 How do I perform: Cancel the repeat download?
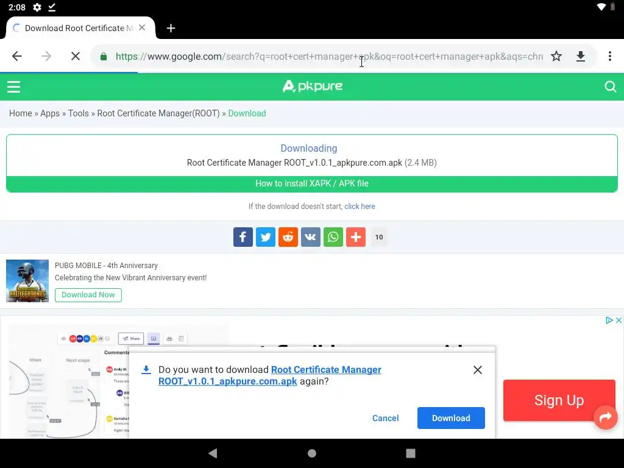pos(385,418)
